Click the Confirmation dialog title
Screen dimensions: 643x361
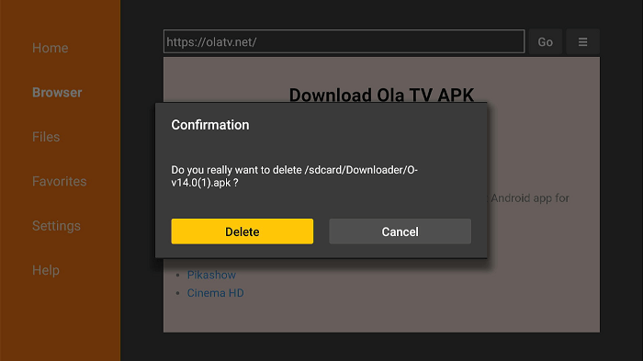click(x=210, y=125)
